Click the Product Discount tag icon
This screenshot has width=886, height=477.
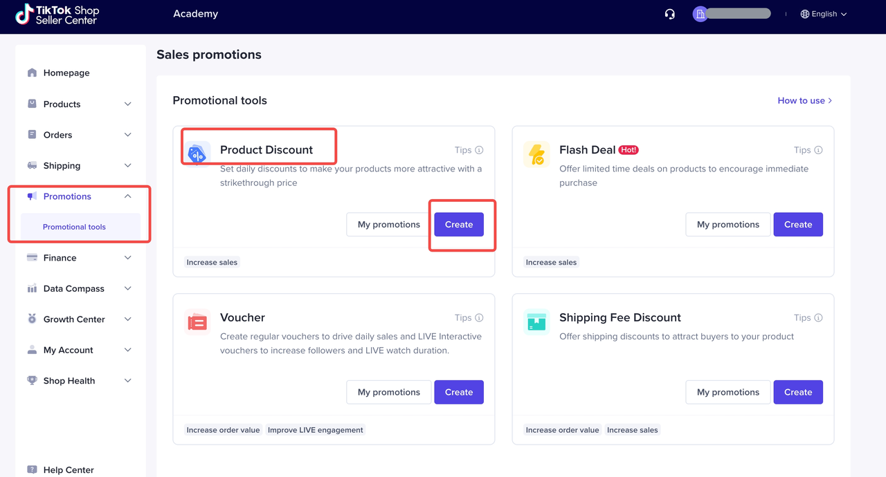(198, 153)
